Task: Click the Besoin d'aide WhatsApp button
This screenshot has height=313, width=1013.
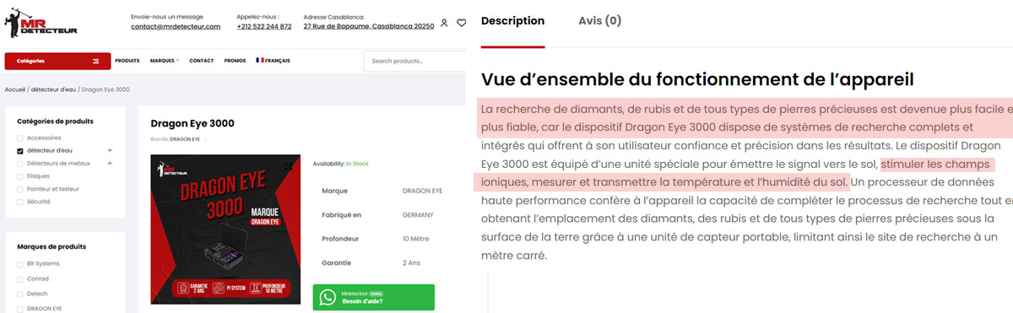Action: 373,298
